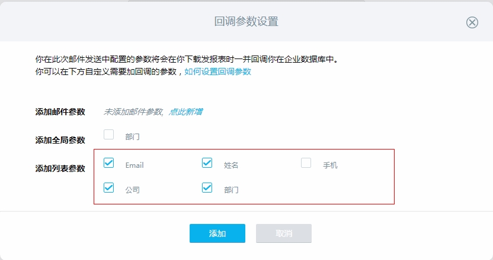Click 部门 label text in global parameters row
The width and height of the screenshot is (493, 260).
[132, 136]
